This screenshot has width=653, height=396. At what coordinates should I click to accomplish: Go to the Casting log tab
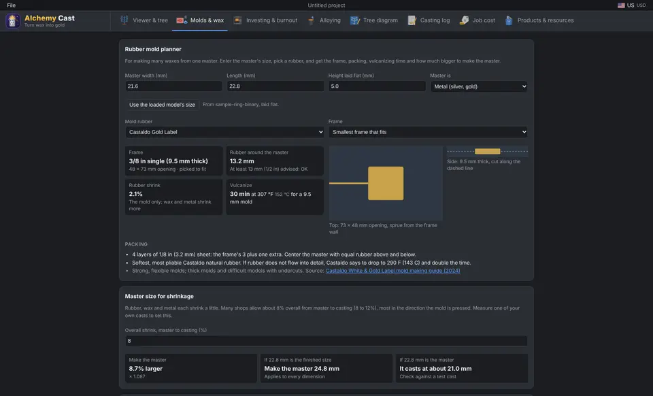[429, 20]
